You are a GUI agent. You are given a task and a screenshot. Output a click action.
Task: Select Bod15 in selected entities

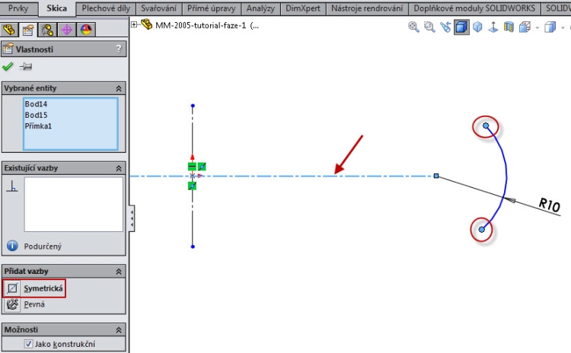36,115
